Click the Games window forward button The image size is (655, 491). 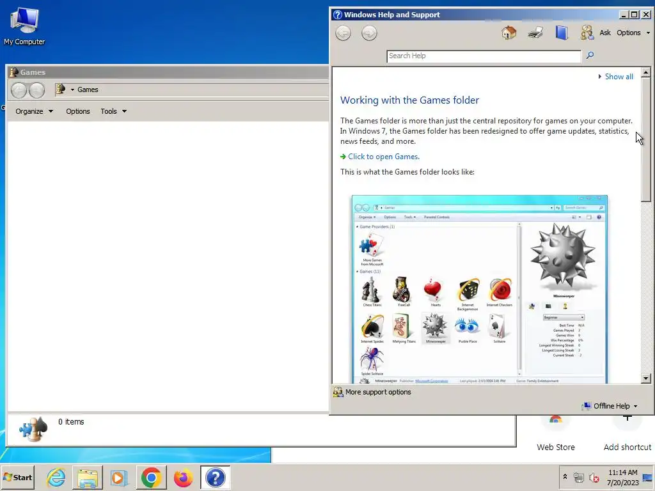[x=36, y=90]
